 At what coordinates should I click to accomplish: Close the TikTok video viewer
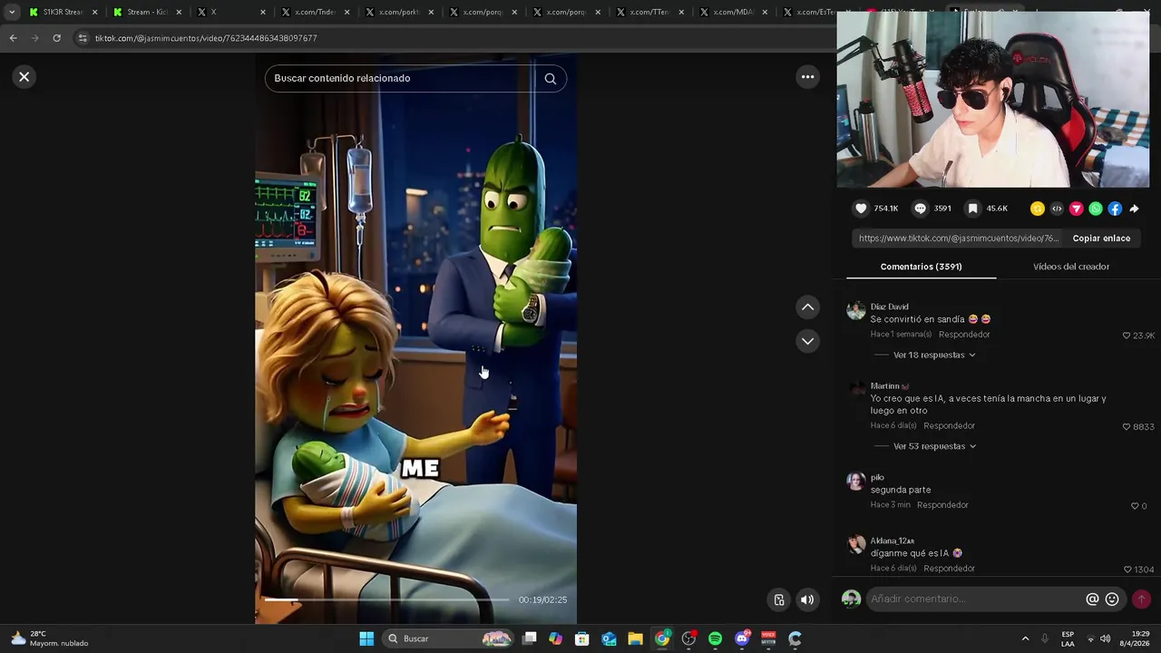pos(24,77)
